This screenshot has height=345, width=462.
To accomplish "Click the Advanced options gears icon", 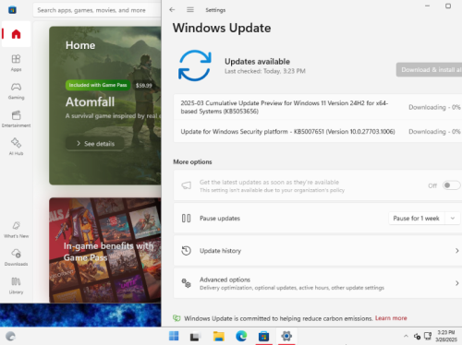I will tap(186, 283).
